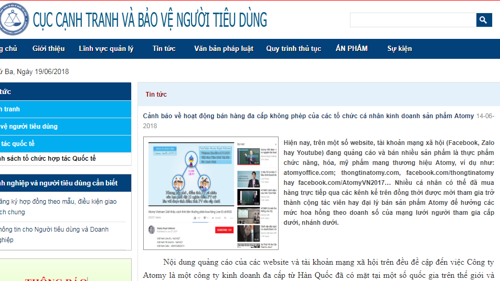The image size is (500, 281).
Task: Open link 'tin cho Người tiêu dùng và Doanh nghiệp'
Action: tap(54, 234)
